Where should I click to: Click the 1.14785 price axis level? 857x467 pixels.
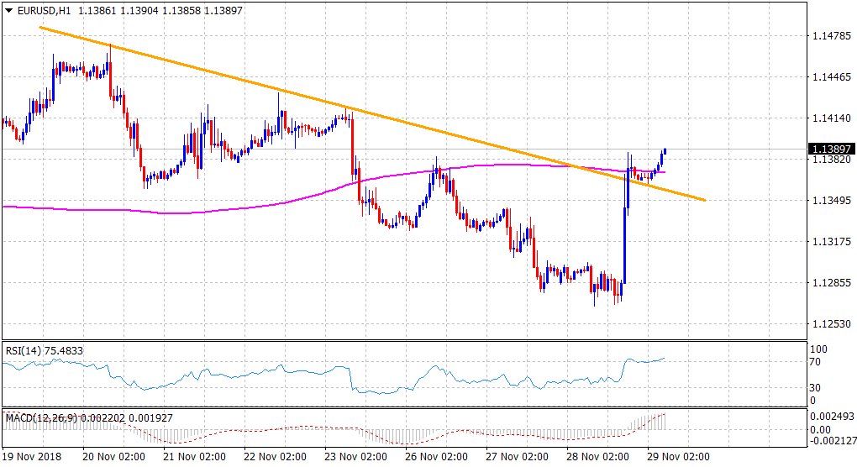point(831,36)
